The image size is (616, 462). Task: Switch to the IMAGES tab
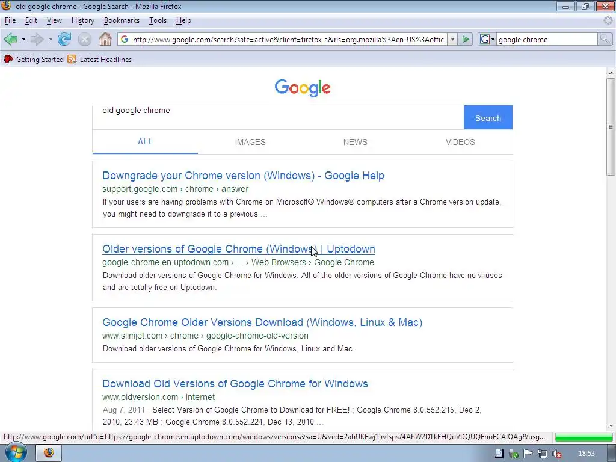(x=250, y=142)
